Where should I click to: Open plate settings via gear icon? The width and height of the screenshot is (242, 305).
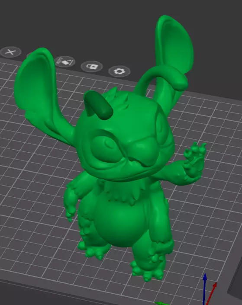[119, 71]
